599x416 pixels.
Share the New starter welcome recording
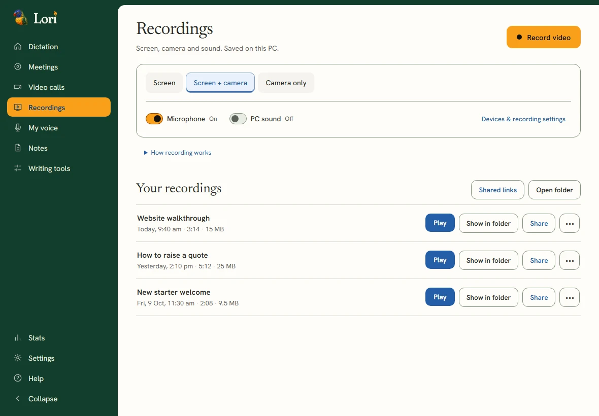(539, 297)
